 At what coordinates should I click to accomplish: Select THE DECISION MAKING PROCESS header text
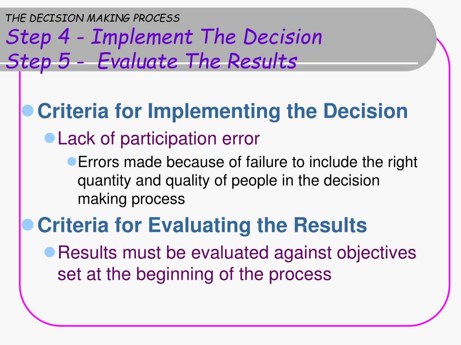click(x=92, y=18)
